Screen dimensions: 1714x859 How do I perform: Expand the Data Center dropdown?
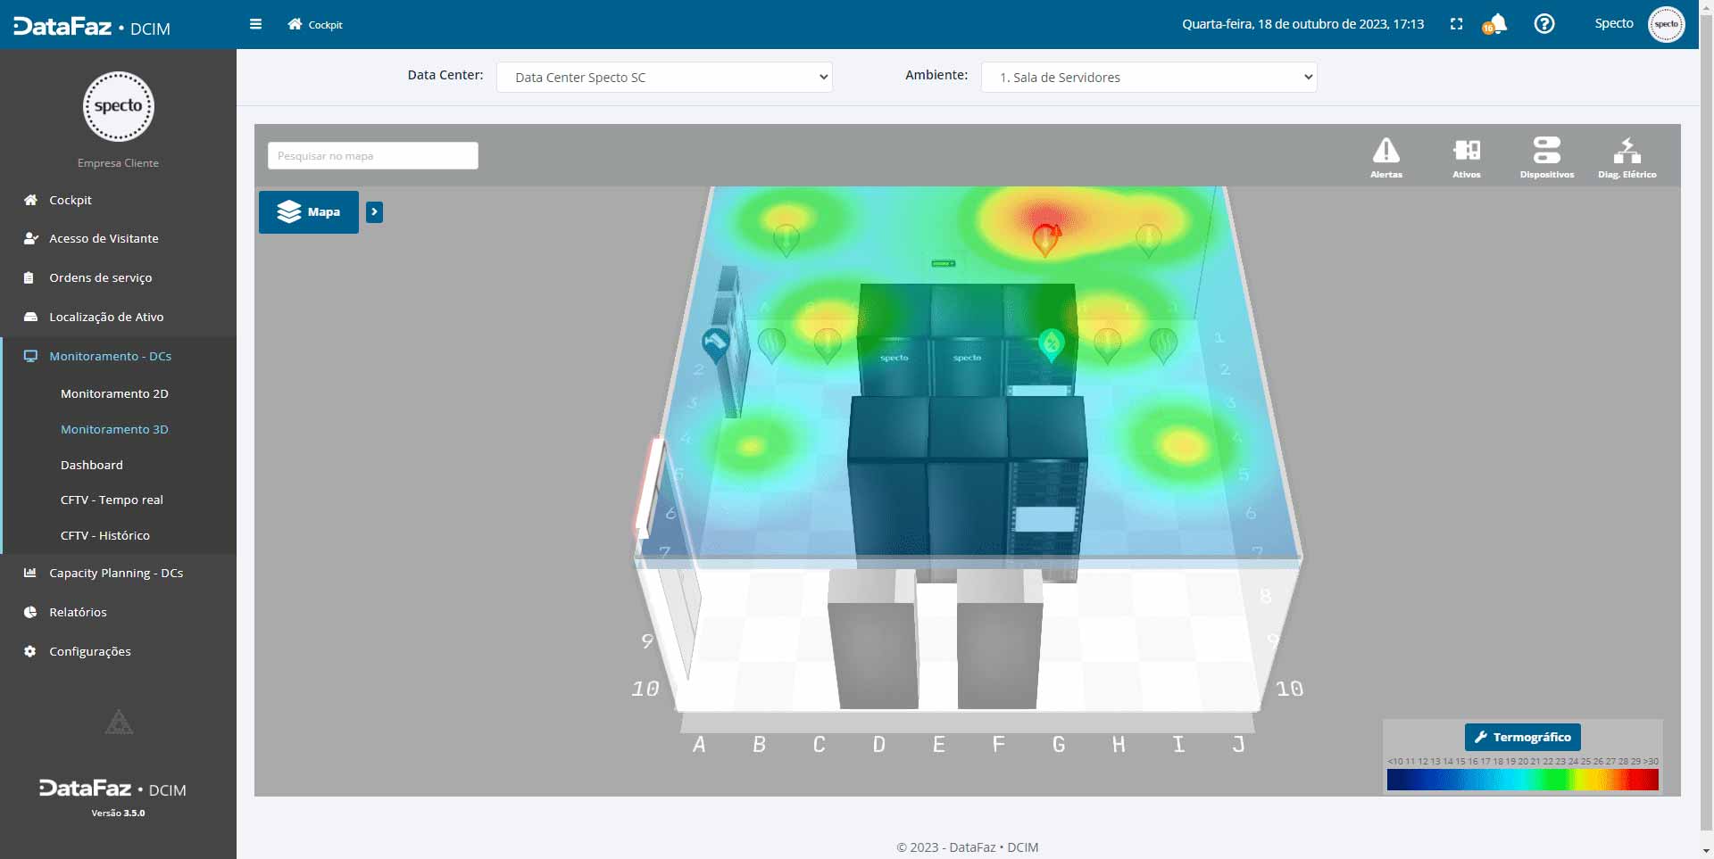664,78
